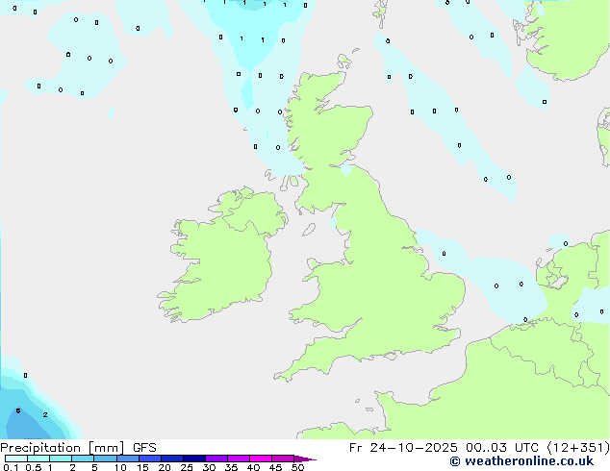Click the "weatheronline.co.uk" site link
610x471 pixels.
point(529,461)
